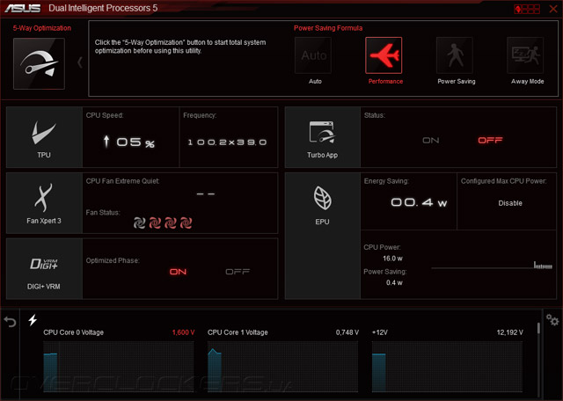Click the first gray fan status icon
563x401 pixels.
(139, 223)
